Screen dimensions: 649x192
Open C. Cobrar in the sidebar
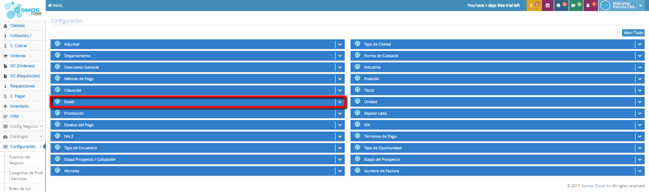[x=23, y=46]
